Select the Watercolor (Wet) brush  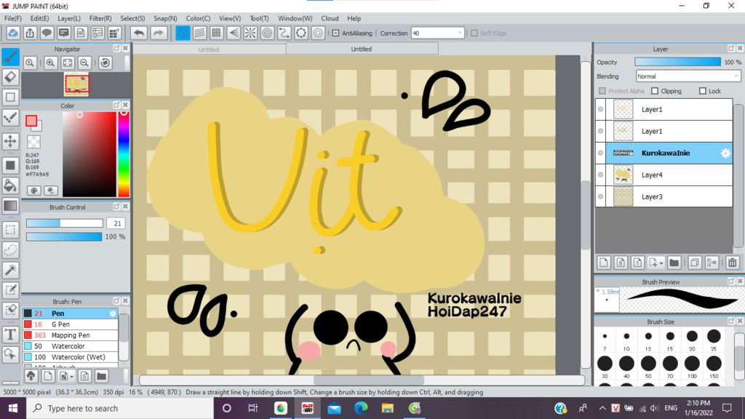pyautogui.click(x=71, y=357)
